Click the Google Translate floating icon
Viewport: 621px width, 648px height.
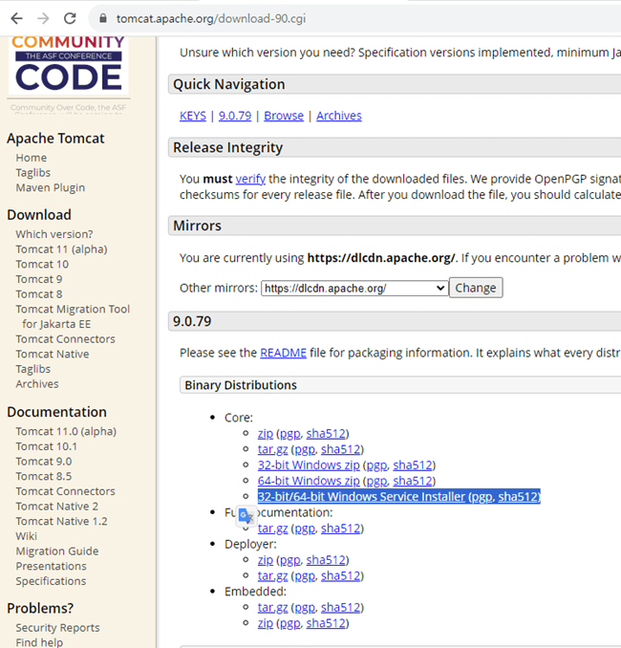pyautogui.click(x=246, y=515)
